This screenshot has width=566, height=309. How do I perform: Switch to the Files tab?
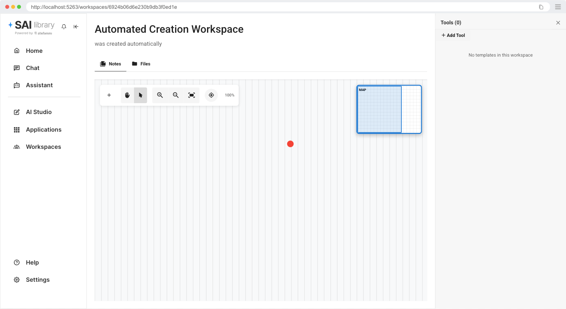point(141,64)
